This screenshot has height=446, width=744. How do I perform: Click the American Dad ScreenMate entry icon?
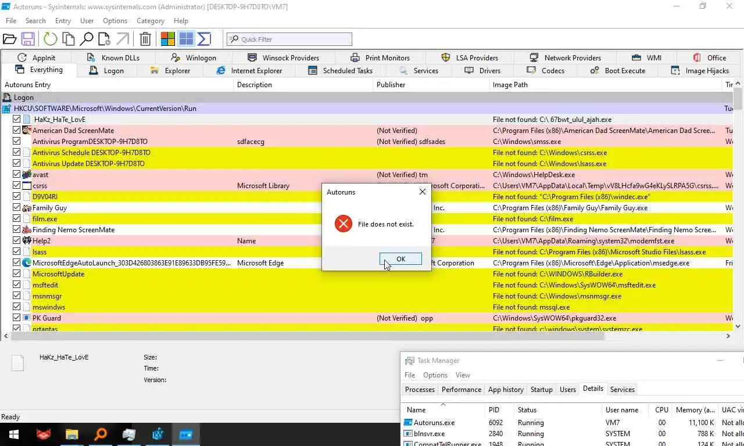click(x=27, y=130)
